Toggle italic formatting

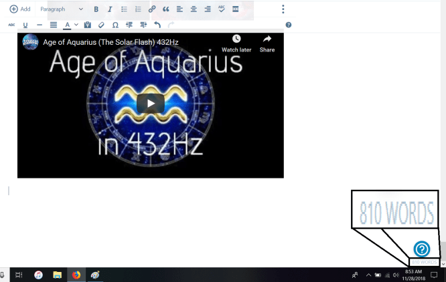(x=110, y=9)
